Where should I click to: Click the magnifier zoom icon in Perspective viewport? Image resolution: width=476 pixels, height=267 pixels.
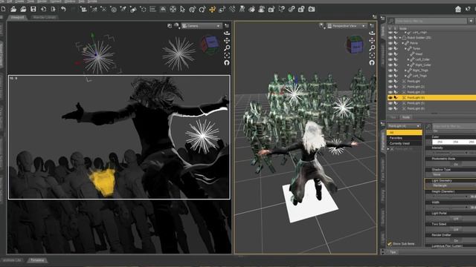372,47
